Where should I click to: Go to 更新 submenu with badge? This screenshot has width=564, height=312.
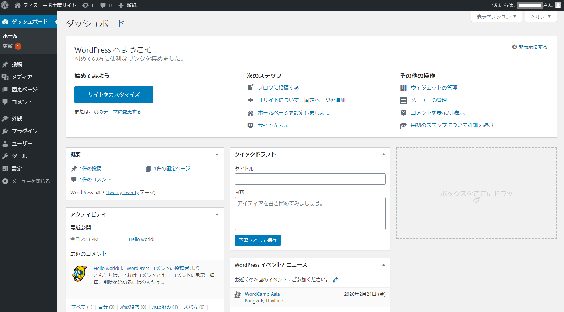coord(12,46)
